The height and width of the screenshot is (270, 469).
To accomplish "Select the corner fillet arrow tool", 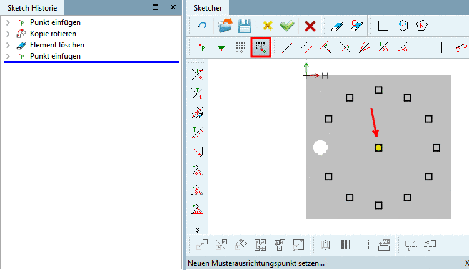I will 198,152.
